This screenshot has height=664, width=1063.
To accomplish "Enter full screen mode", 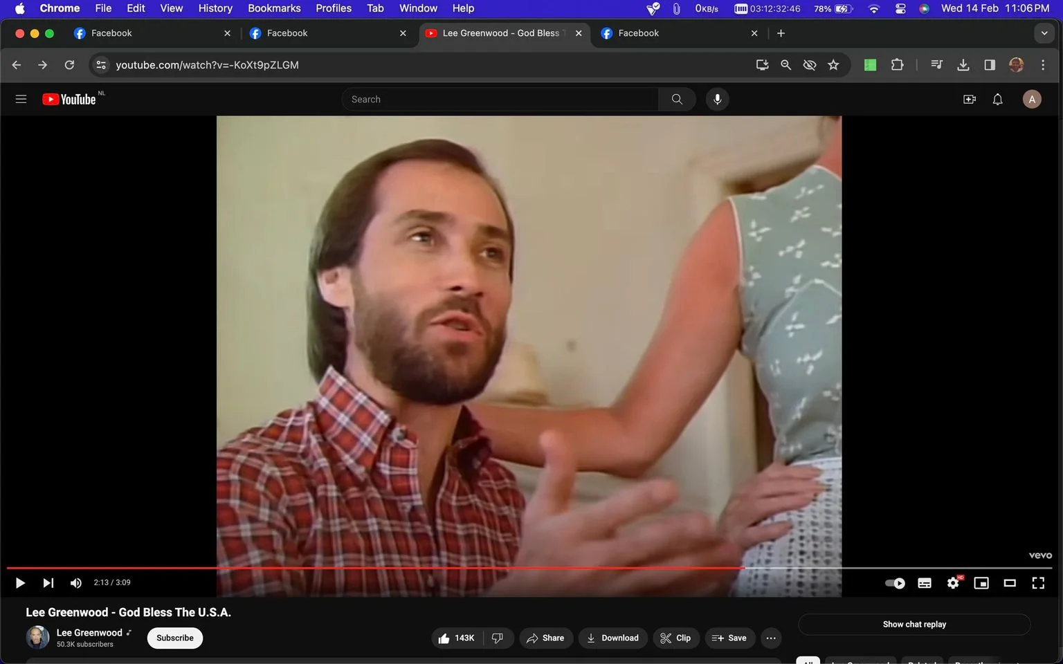I will pos(1038,583).
